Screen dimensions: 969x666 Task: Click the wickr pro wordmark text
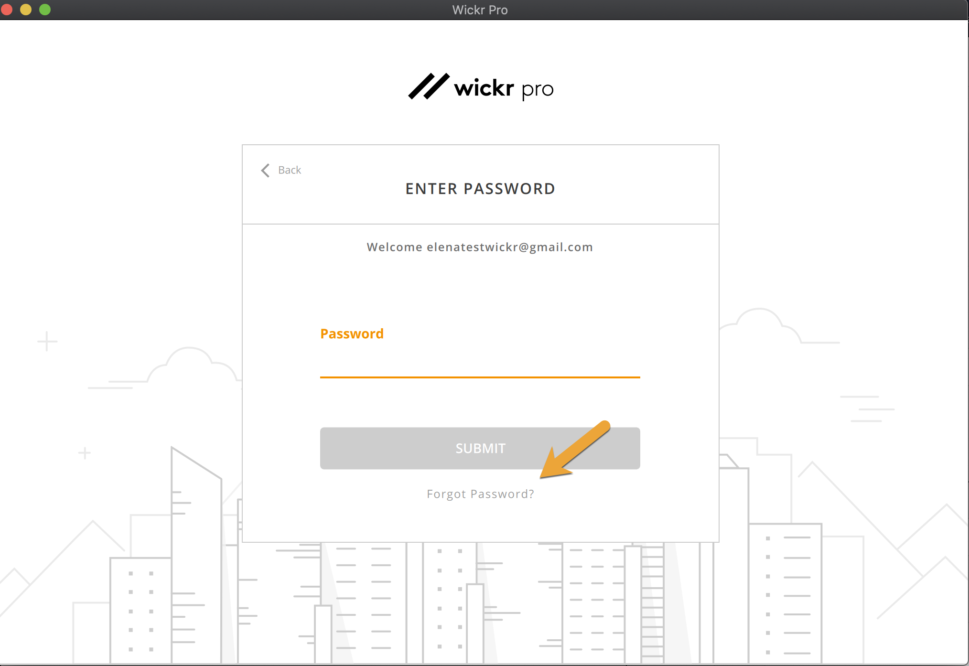(504, 89)
